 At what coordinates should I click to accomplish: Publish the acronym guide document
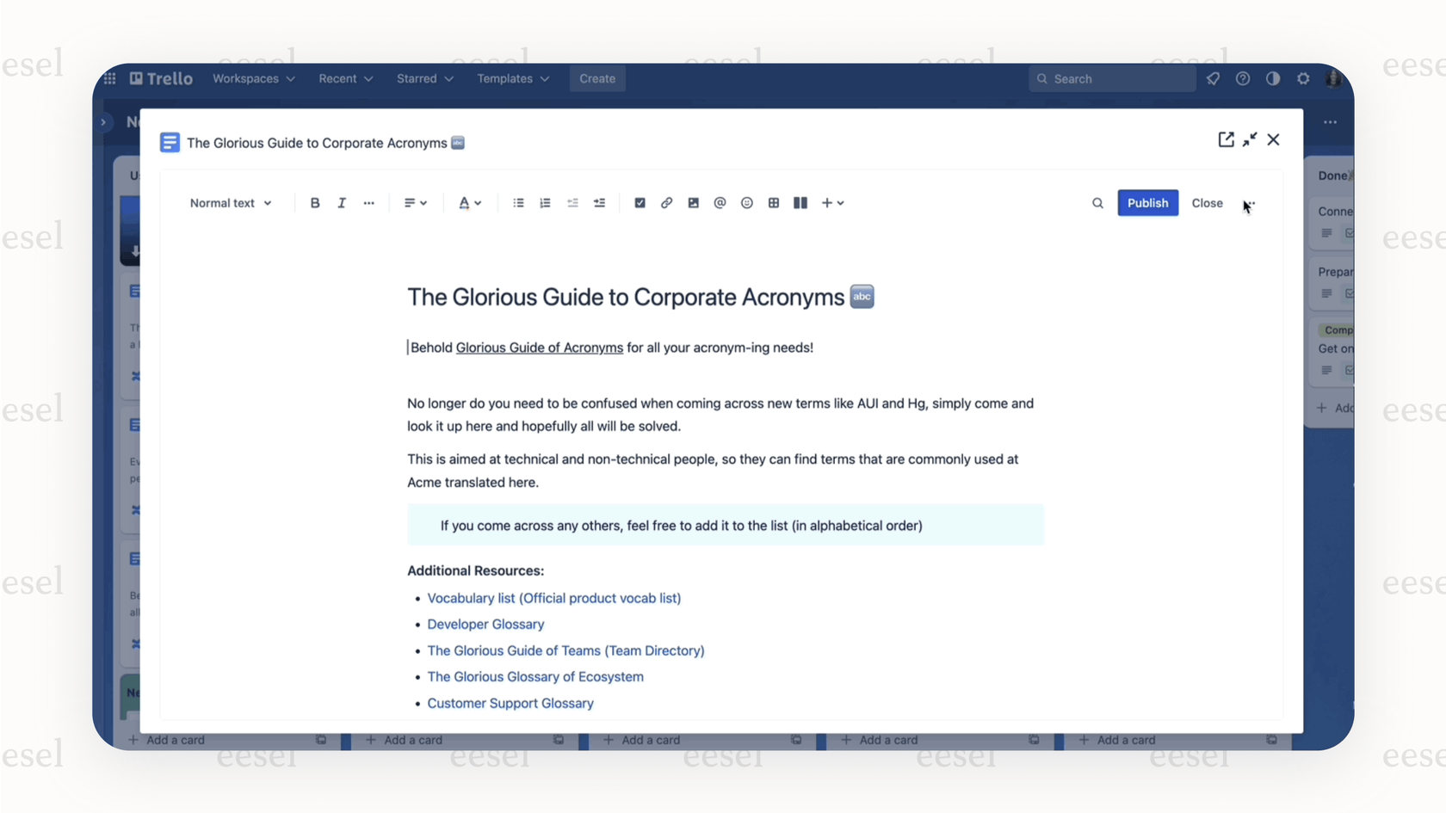pyautogui.click(x=1147, y=202)
